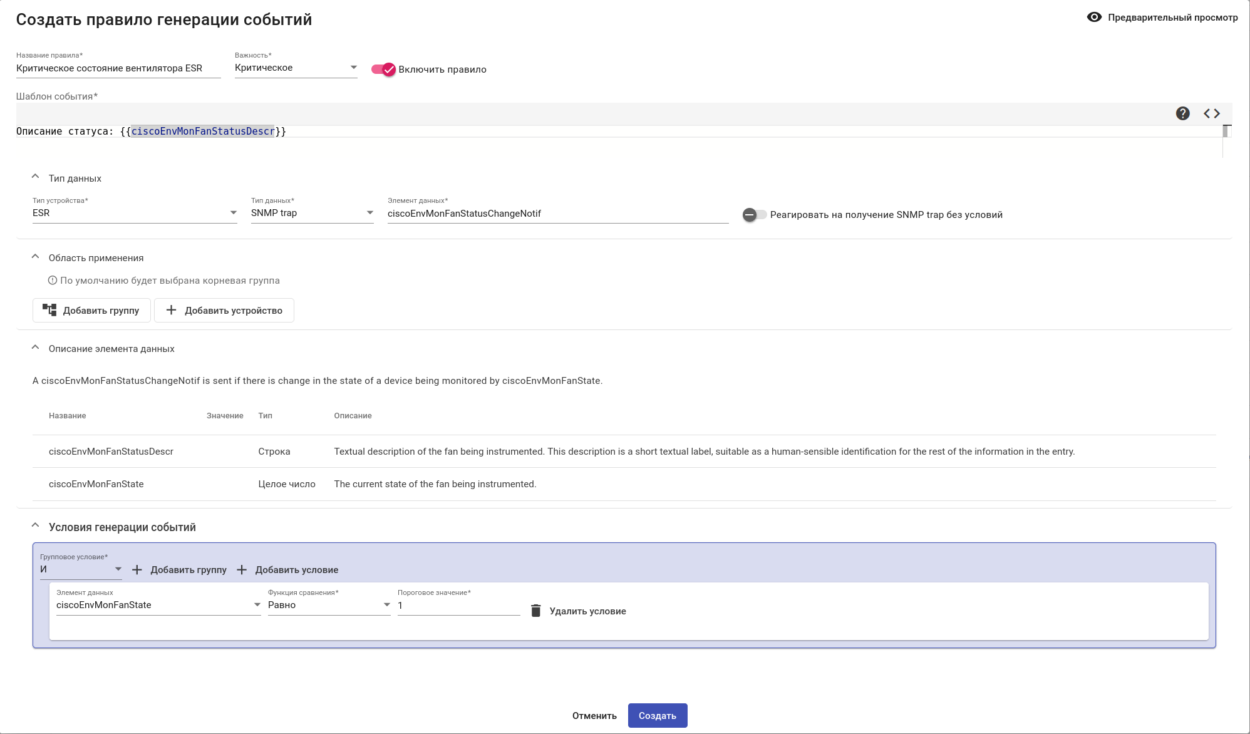Collapse 'Тип данных' section

pyautogui.click(x=36, y=177)
